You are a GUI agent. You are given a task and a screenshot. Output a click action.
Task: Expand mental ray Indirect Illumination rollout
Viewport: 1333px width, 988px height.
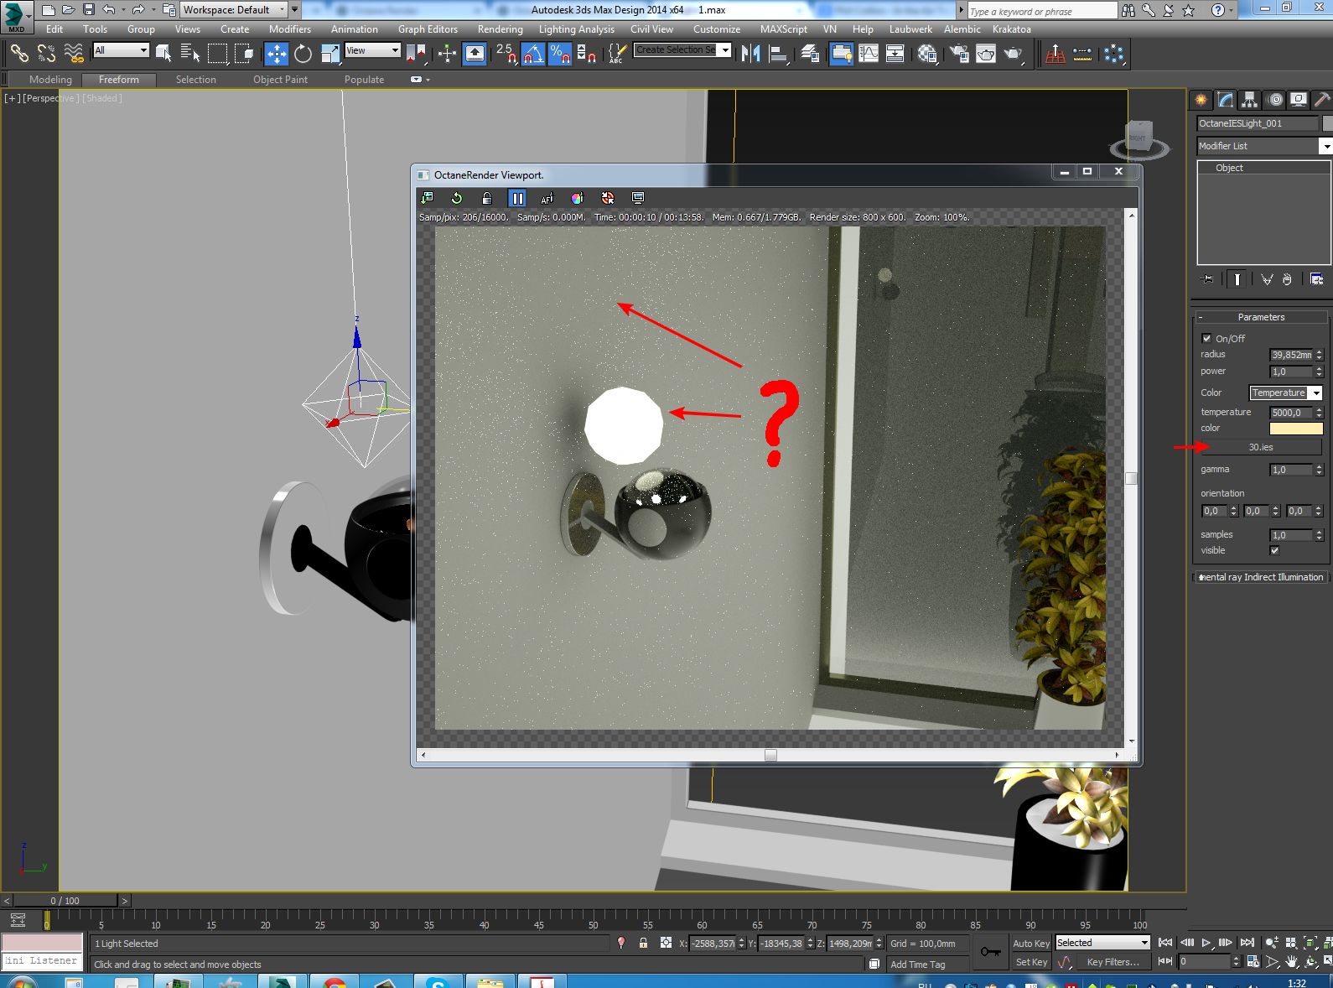pyautogui.click(x=1260, y=577)
